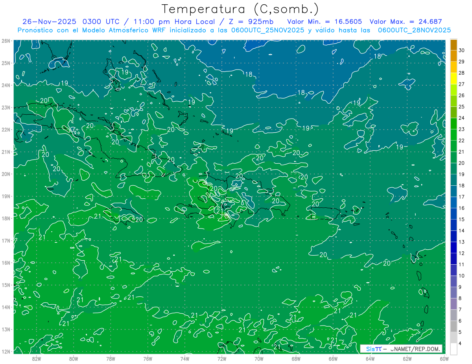Image resolution: width=472 pixels, height=364 pixels.
Task: Click the 12N latitude label
Action: pos(6,351)
